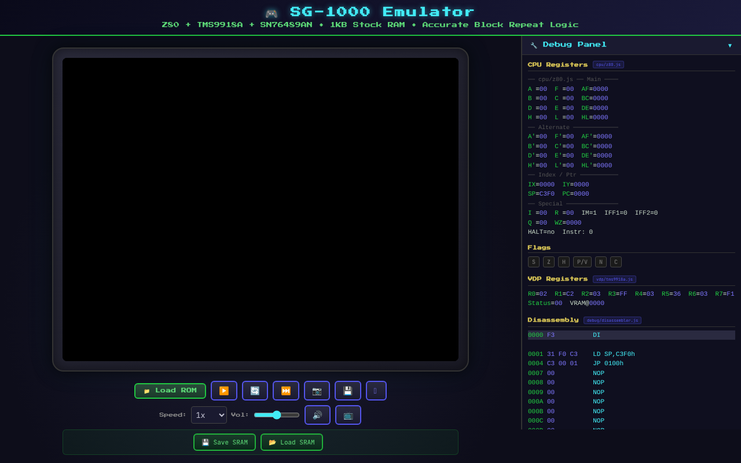The height and width of the screenshot is (463, 741).
Task: Click the Flags section heading
Action: [x=539, y=248]
